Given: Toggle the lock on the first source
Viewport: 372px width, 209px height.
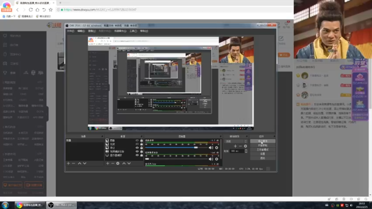Looking at the screenshot, I should pos(142,140).
